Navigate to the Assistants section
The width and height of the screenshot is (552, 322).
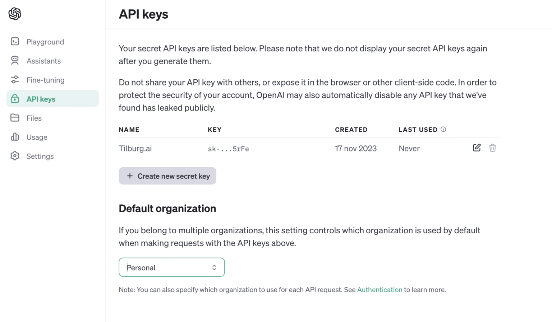click(x=43, y=61)
